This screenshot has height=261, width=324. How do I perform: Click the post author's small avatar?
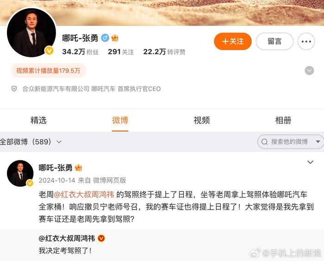coord(20,173)
